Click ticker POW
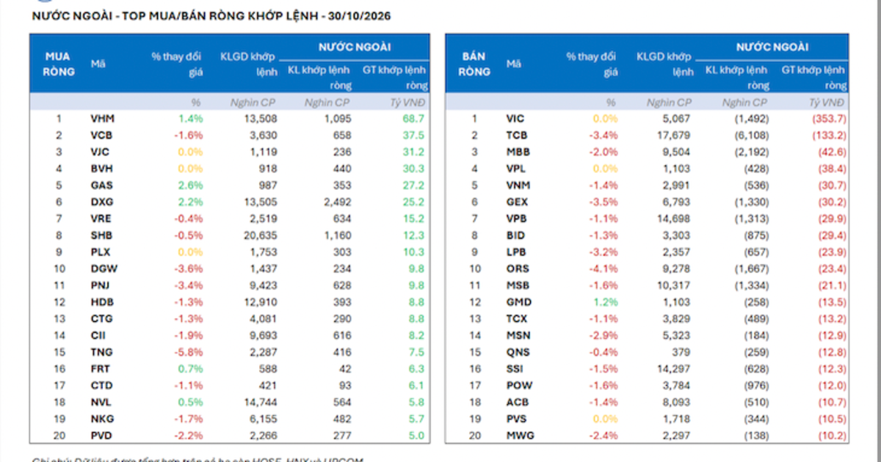This screenshot has width=881, height=462. pyautogui.click(x=519, y=385)
